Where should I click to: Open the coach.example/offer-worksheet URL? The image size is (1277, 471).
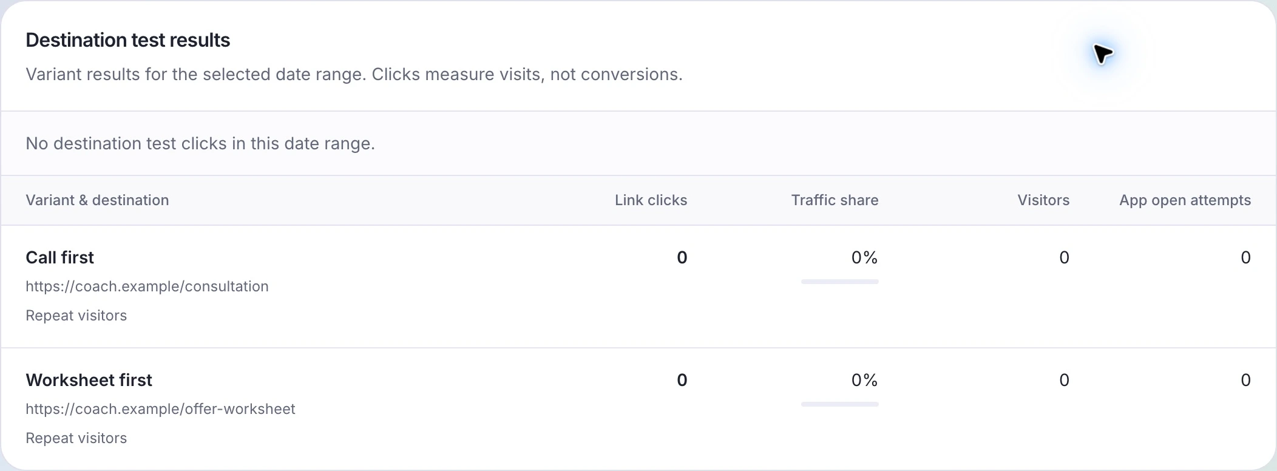[x=160, y=409]
